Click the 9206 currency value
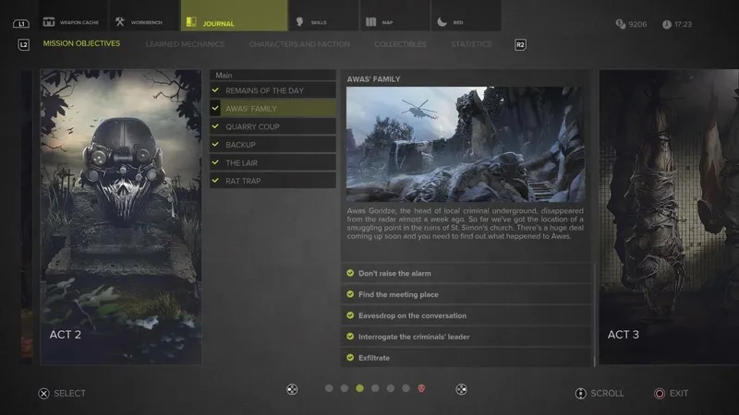Screen dimensions: 739x415 point(637,25)
